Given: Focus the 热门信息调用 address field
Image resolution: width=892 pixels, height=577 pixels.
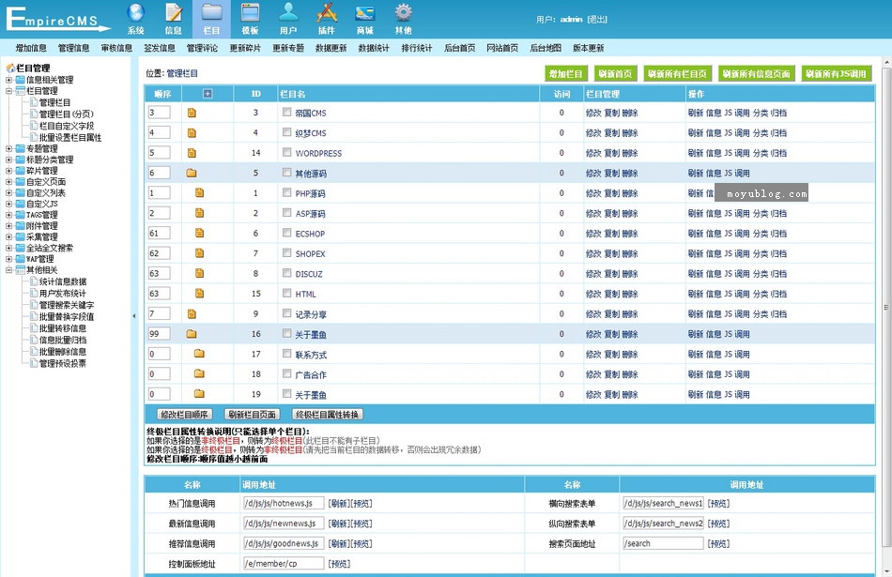Looking at the screenshot, I should point(284,503).
